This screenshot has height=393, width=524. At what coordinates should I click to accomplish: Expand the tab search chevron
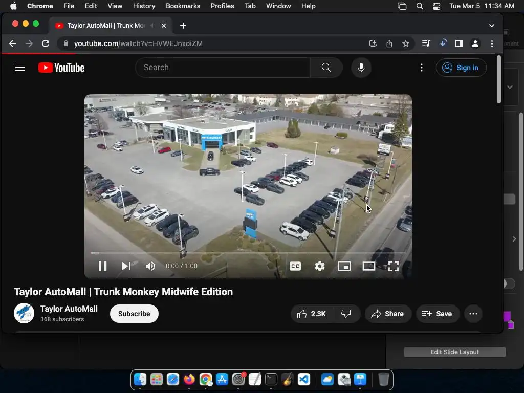pyautogui.click(x=492, y=26)
